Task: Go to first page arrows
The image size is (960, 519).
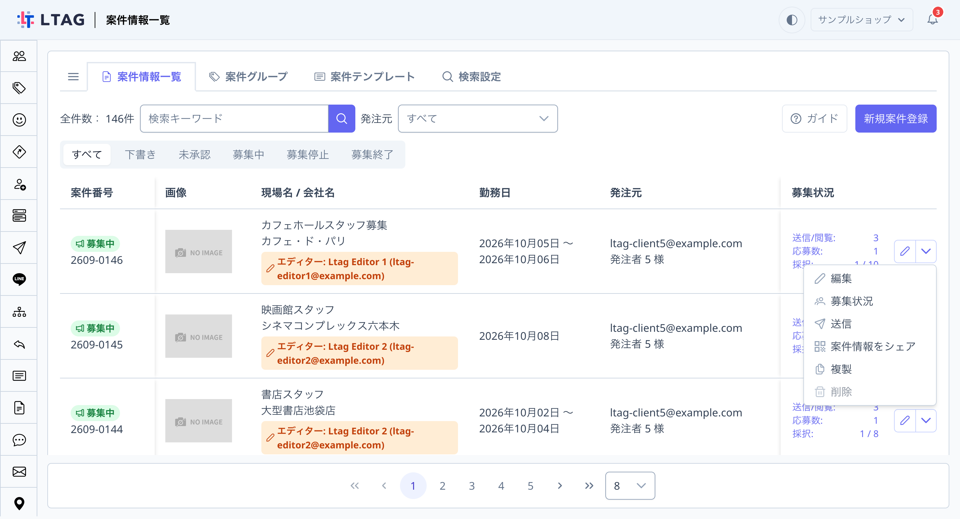Action: [x=354, y=485]
